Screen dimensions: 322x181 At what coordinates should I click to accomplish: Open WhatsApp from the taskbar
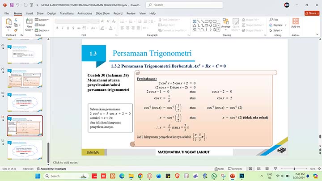tap(214, 176)
